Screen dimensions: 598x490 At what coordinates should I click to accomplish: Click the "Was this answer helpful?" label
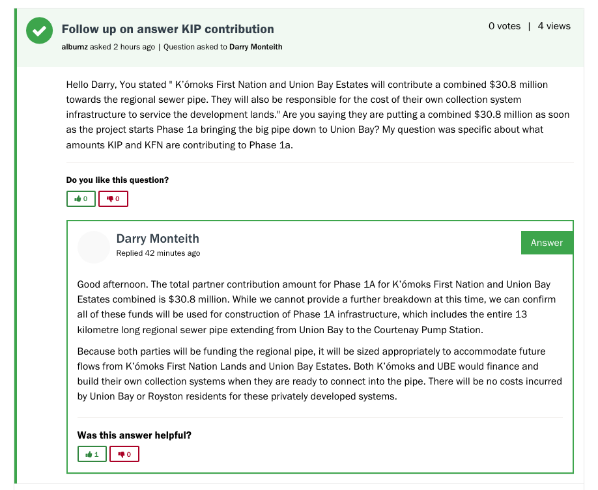(x=134, y=435)
